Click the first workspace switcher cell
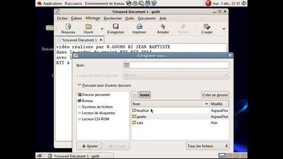This screenshot has height=159, width=283. (x=222, y=156)
